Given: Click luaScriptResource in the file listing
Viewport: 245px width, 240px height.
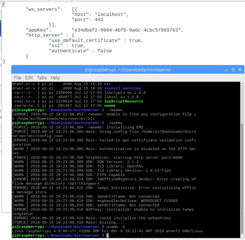Looking at the screenshot, I should (124, 101).
